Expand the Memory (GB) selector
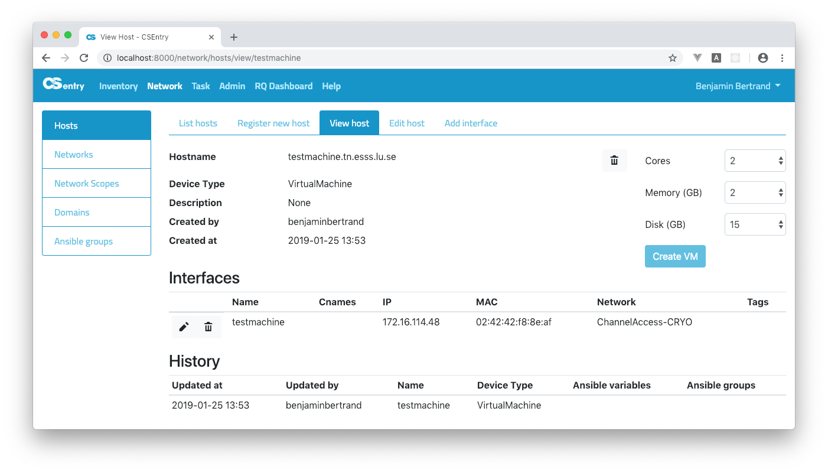This screenshot has width=828, height=473. pyautogui.click(x=755, y=193)
